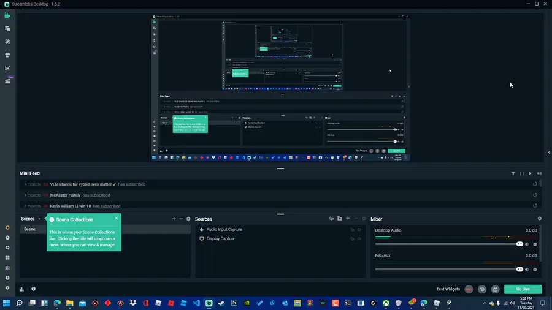The width and height of the screenshot is (552, 310).
Task: Mute Desktop Audio
Action: point(527,244)
